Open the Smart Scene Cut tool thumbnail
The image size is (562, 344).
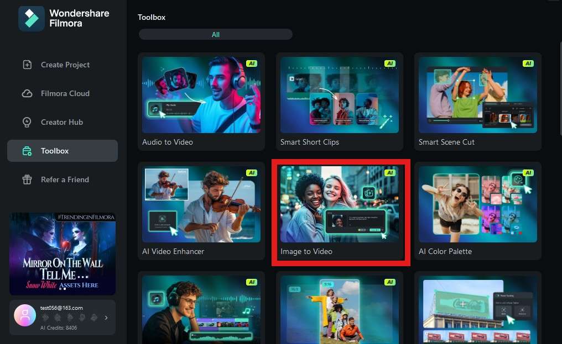[x=478, y=95]
